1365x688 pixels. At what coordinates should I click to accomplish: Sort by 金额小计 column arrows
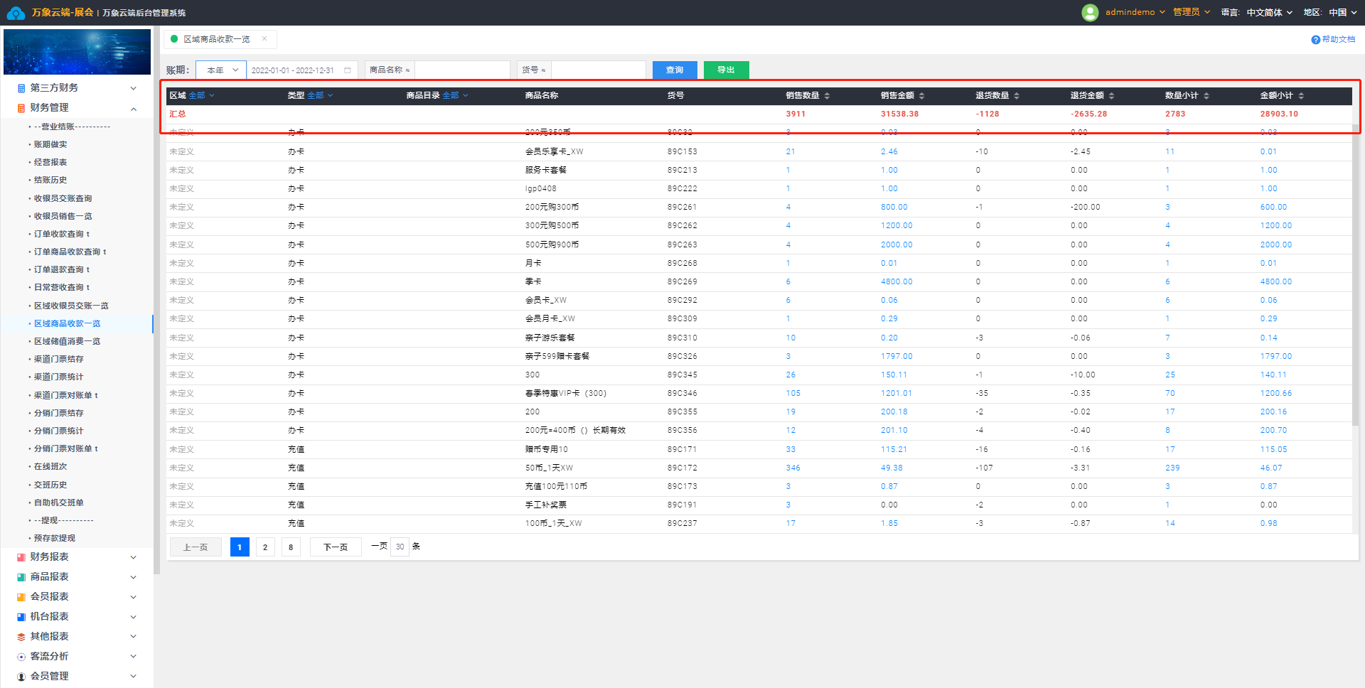coord(1301,96)
